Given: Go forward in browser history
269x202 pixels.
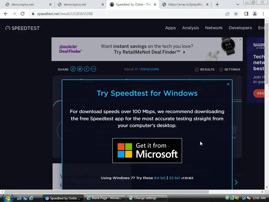Looking at the screenshot, I should (14, 14).
